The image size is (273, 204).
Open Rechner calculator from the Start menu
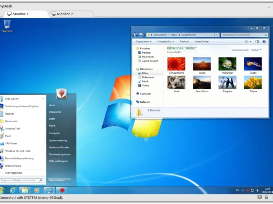(10, 114)
